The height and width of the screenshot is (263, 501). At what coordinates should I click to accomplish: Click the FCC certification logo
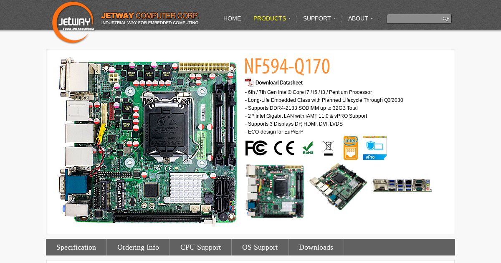coord(256,148)
